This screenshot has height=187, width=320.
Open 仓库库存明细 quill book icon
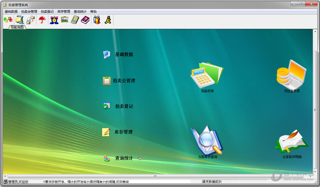292,142
